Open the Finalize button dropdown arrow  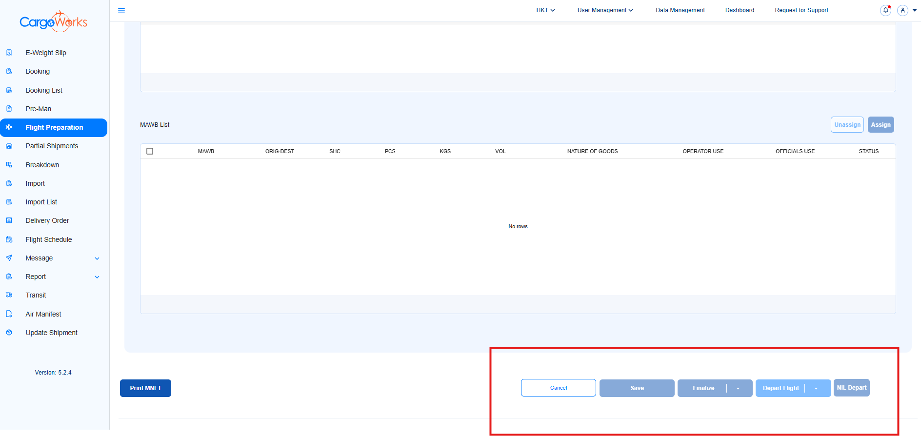tap(738, 388)
